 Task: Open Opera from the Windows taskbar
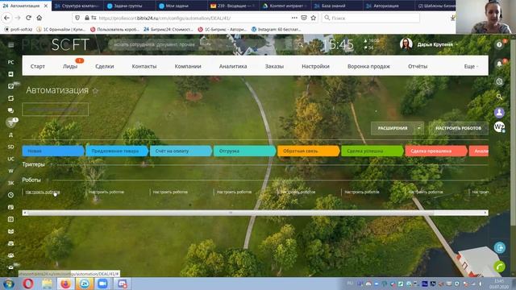pos(28,284)
